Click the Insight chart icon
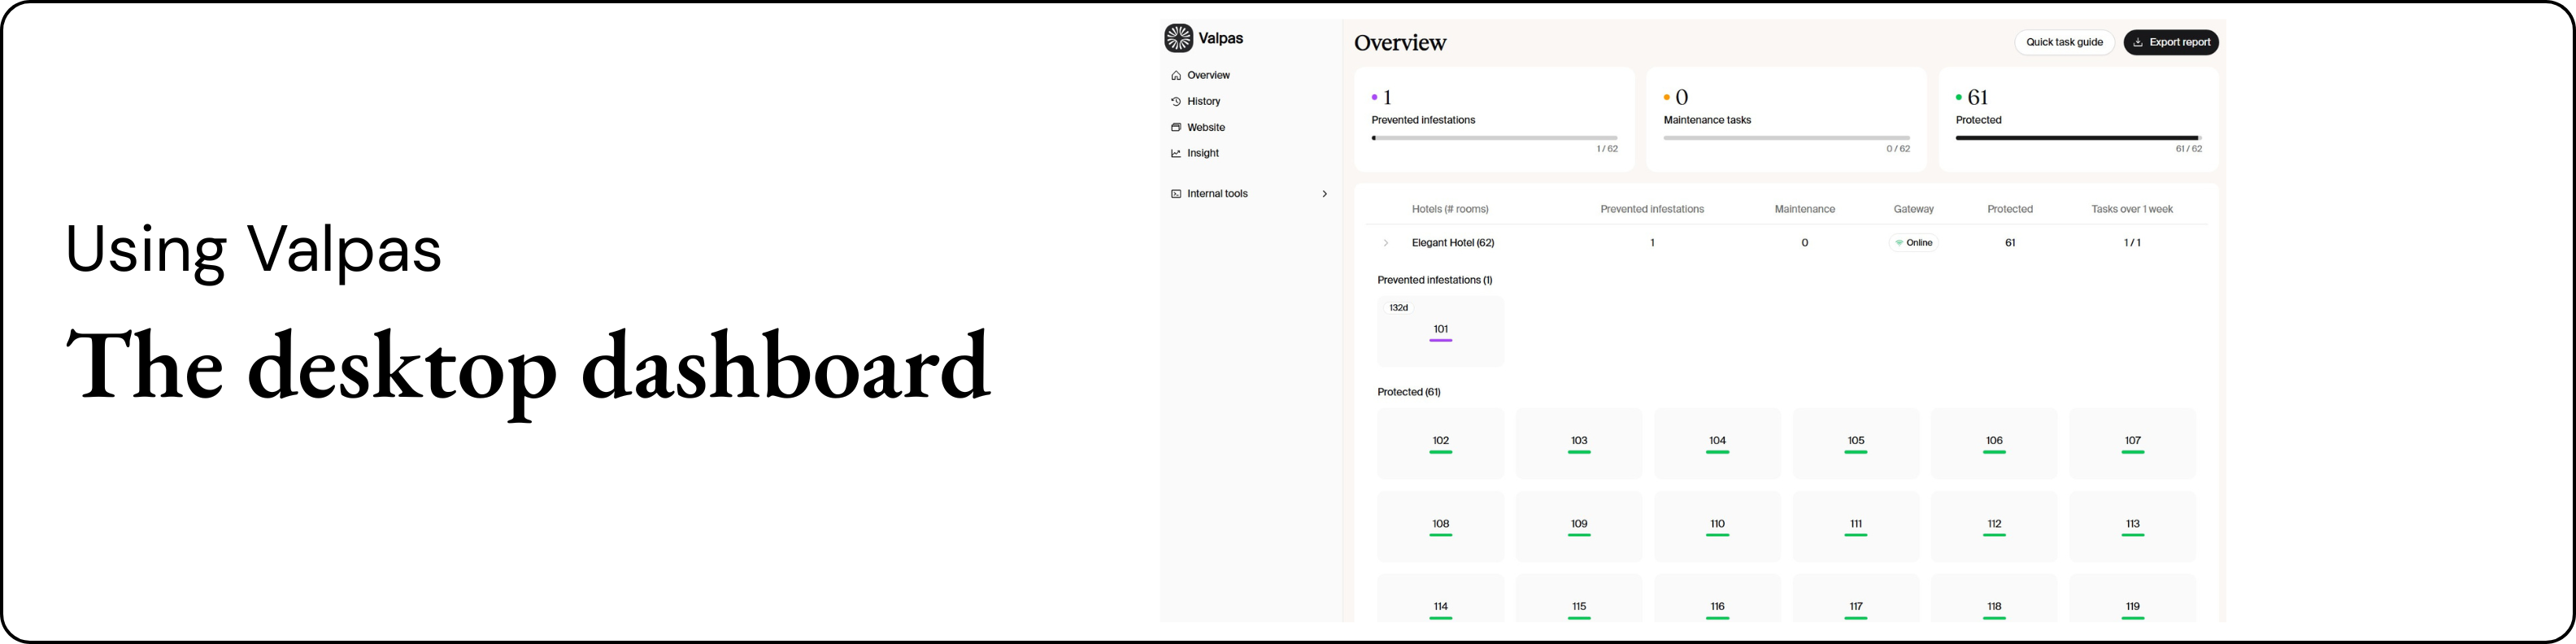The width and height of the screenshot is (2576, 644). point(1176,153)
